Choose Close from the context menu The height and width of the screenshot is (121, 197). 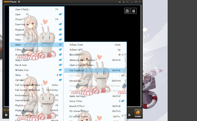pos(36,19)
